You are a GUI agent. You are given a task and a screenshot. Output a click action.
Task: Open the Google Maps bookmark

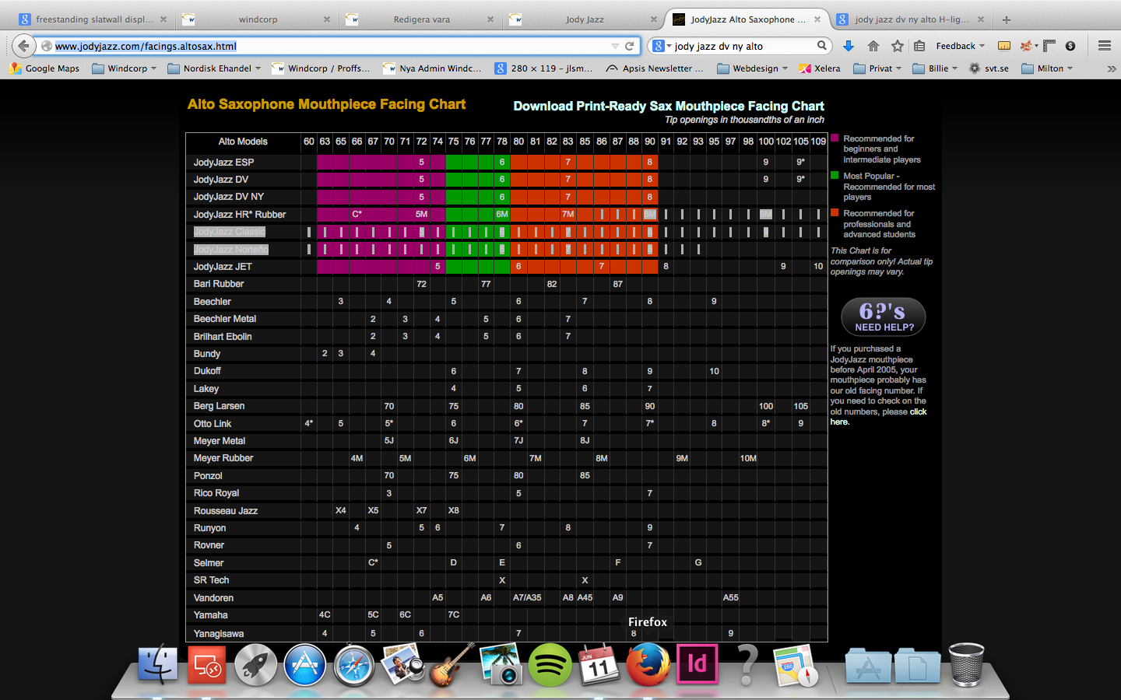click(44, 68)
